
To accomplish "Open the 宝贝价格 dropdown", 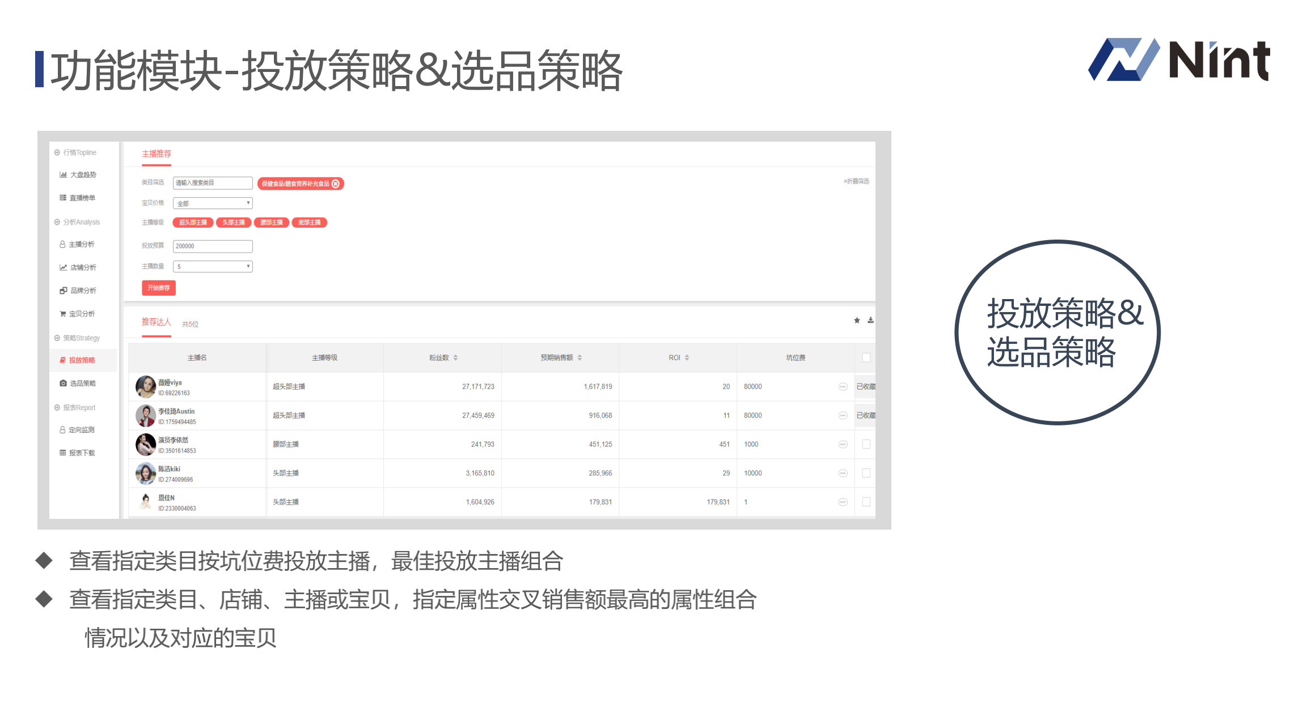I will 213,203.
